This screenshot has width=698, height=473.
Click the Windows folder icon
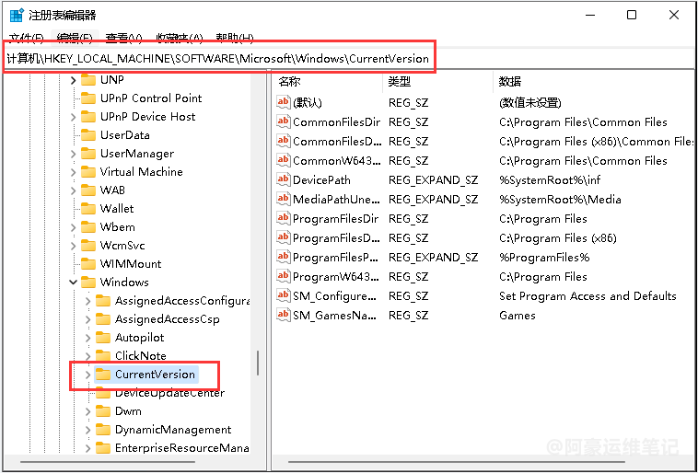(88, 283)
